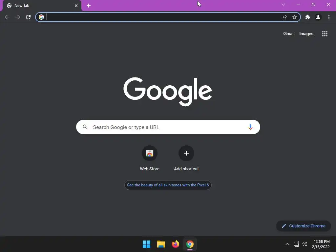The image size is (336, 252).
Task: Expand the tab search chevron
Action: click(x=283, y=5)
